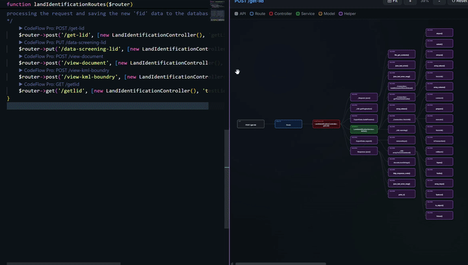
Task: Click the closing brace line of function
Action: pyautogui.click(x=8, y=98)
